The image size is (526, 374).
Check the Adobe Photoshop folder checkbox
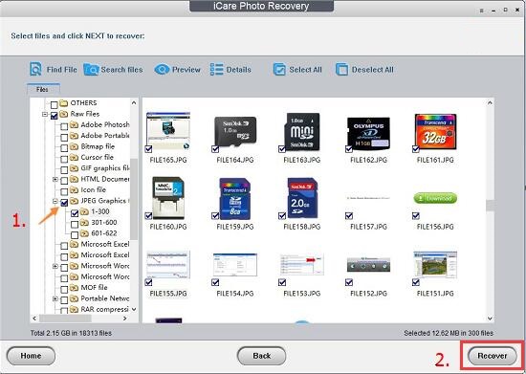tap(64, 126)
